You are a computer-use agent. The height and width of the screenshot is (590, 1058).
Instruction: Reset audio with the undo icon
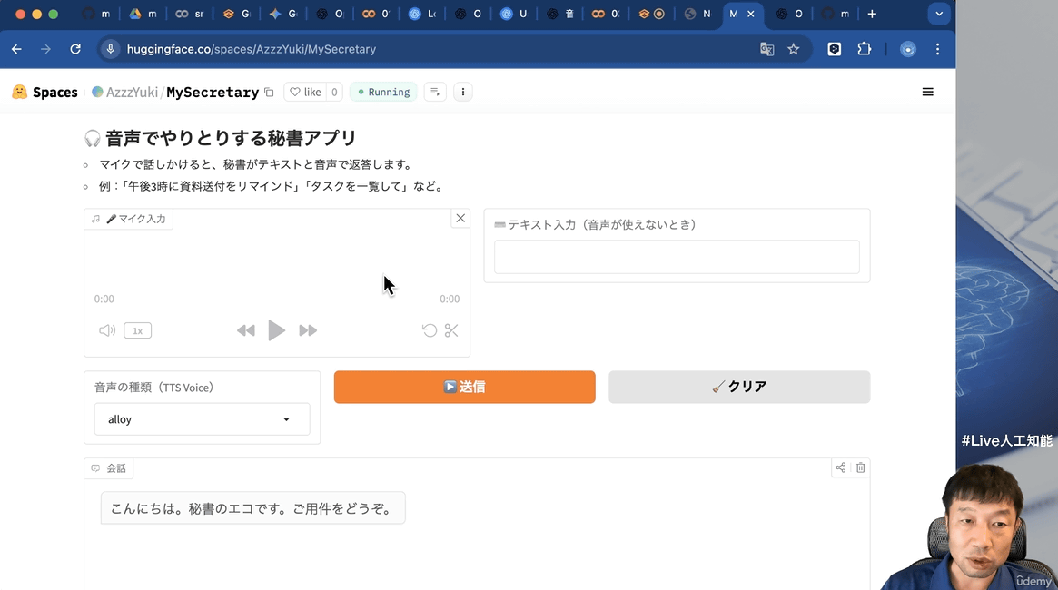tap(430, 330)
